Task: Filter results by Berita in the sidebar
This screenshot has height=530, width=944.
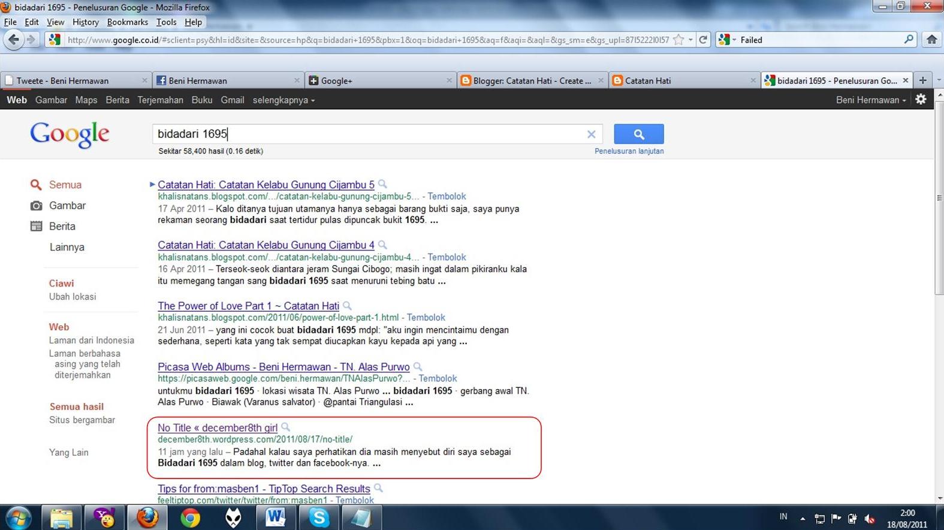Action: click(x=62, y=226)
